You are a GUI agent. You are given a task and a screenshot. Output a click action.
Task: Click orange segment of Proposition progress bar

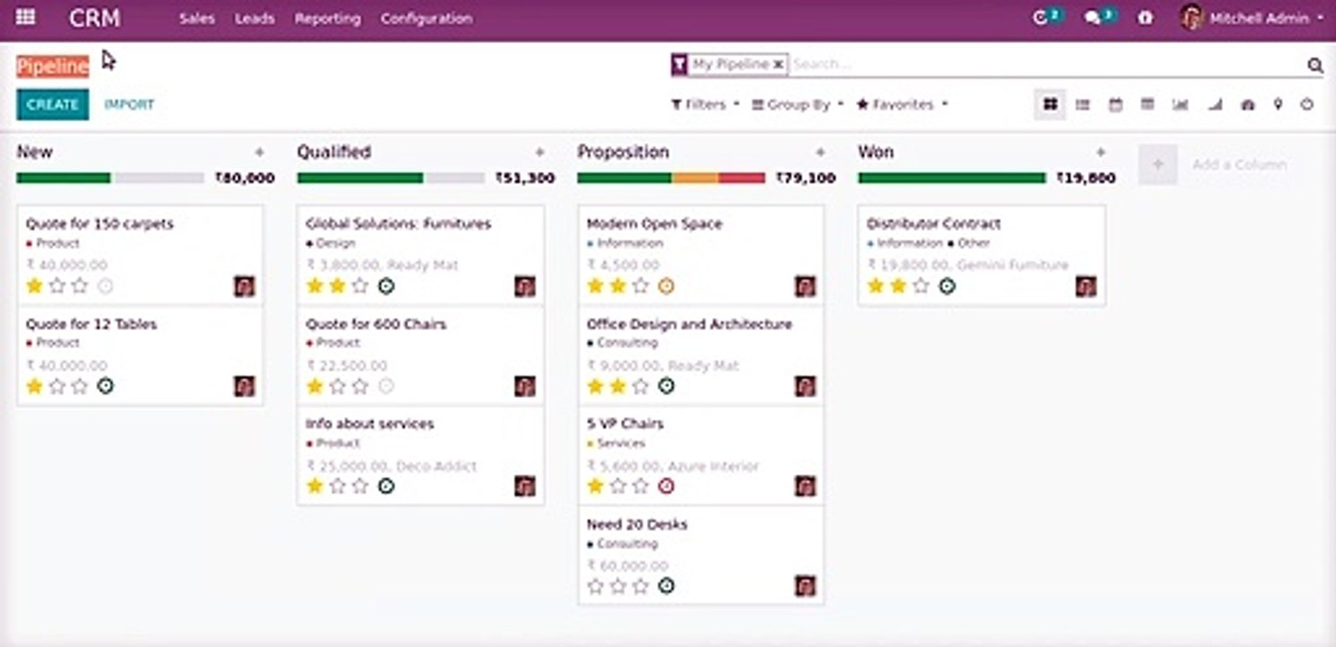[x=695, y=178]
